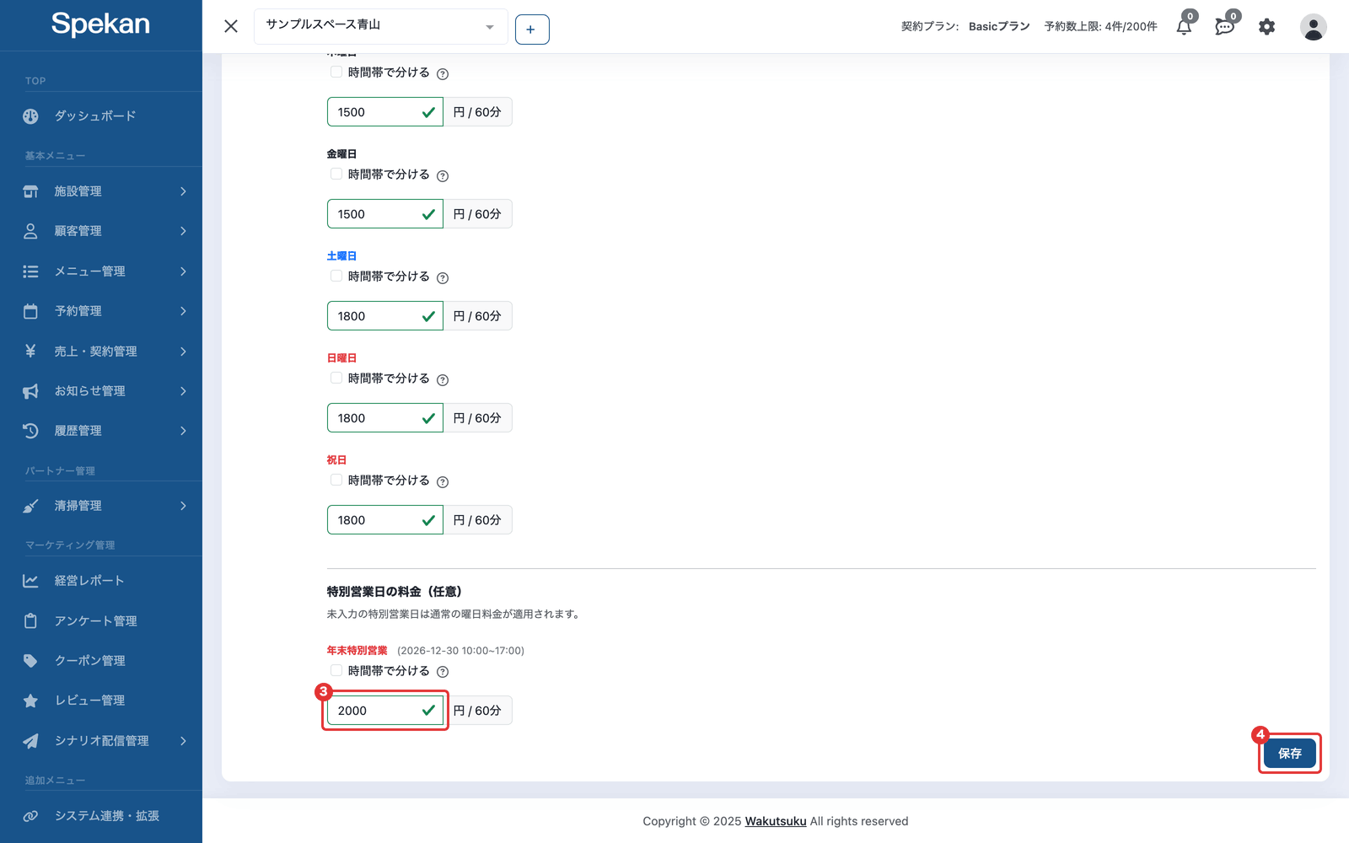Expand お知らせ管理 sidebar menu
Screen dimensions: 1349x843
(101, 390)
